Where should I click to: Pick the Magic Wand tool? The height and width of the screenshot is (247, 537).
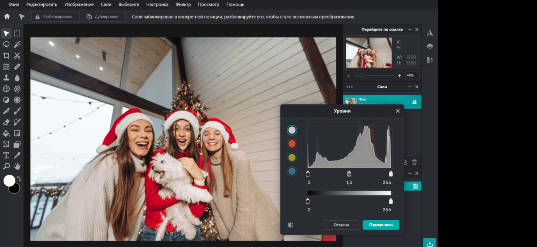point(17,44)
